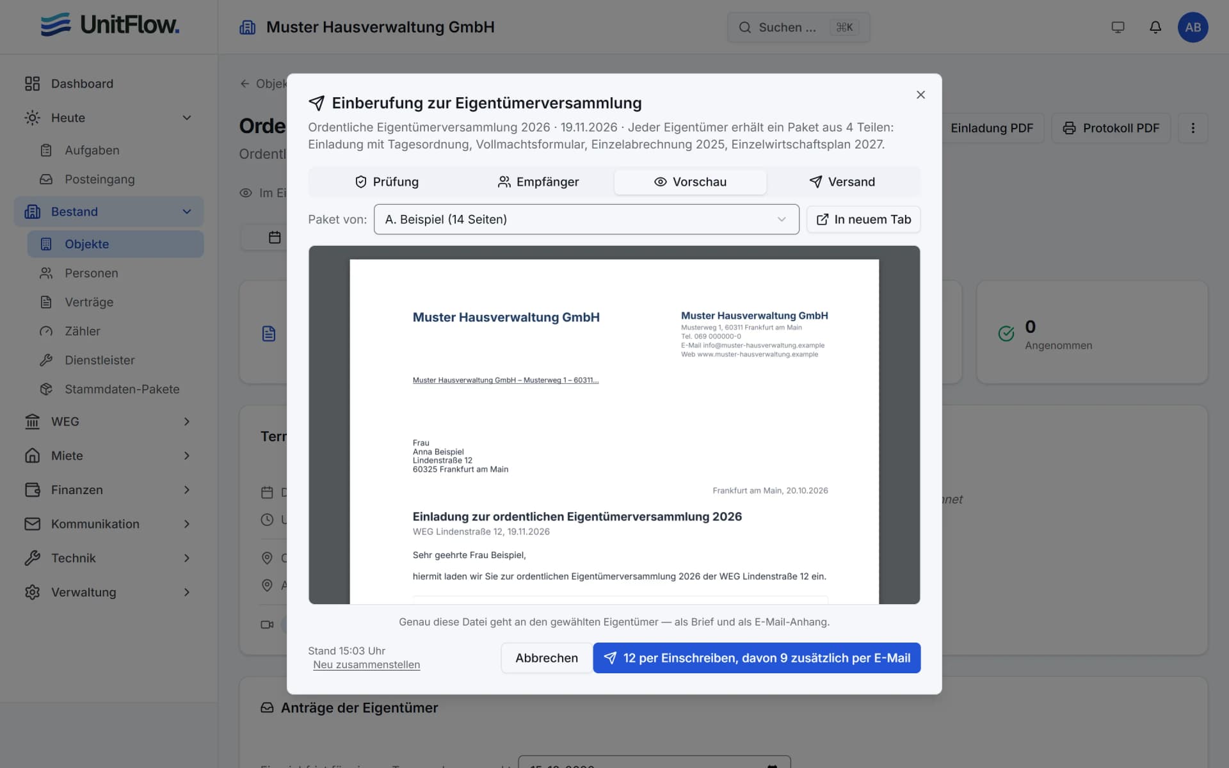The width and height of the screenshot is (1229, 768).
Task: Click the back arrow to Objekte
Action: click(245, 84)
